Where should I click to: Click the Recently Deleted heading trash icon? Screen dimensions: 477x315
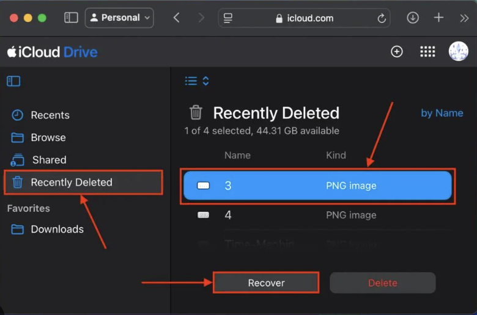pos(196,112)
